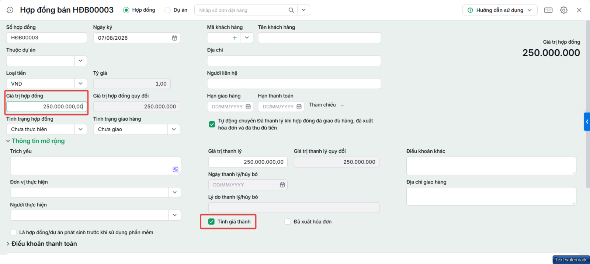Expand the Điều khoản thanh toán section

42,244
